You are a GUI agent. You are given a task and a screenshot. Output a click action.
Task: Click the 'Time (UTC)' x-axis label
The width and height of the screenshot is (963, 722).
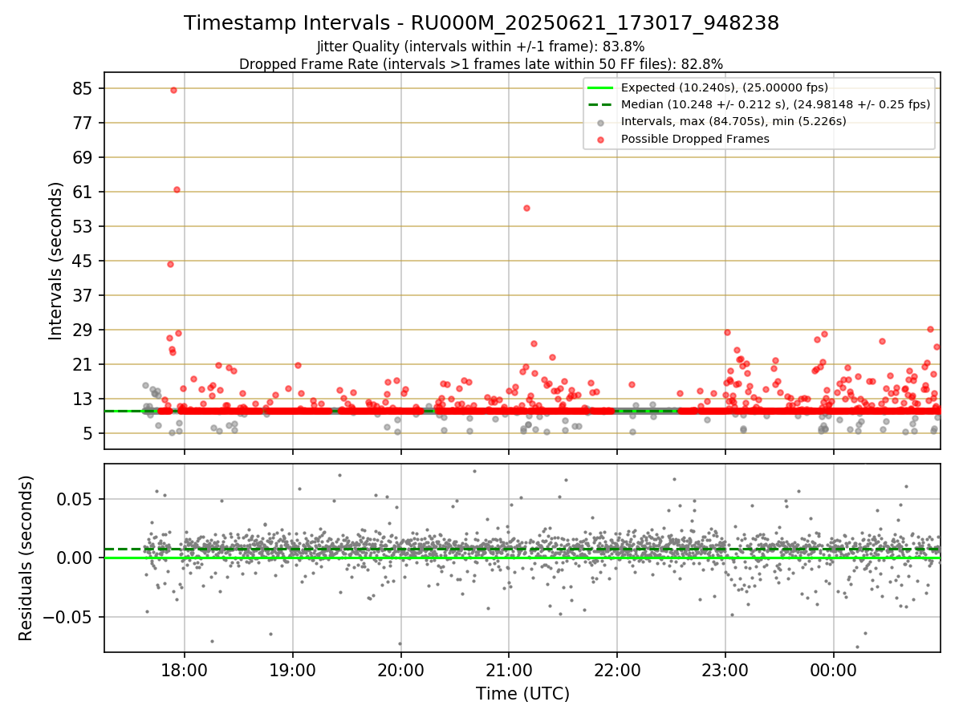click(522, 693)
